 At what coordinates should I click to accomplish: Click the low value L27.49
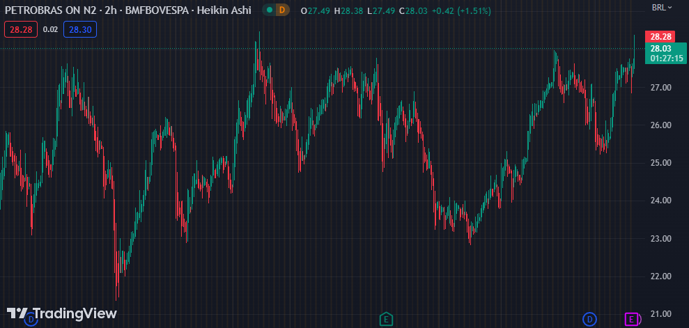click(381, 11)
